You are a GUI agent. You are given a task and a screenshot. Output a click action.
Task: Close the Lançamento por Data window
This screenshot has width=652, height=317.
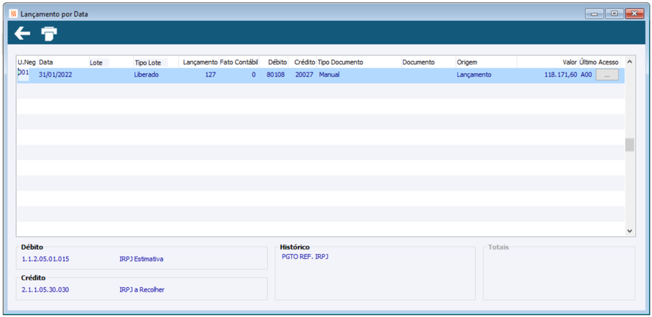tap(634, 14)
